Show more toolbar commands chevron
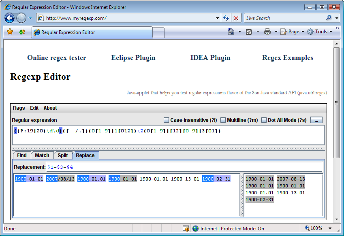 (x=337, y=28)
